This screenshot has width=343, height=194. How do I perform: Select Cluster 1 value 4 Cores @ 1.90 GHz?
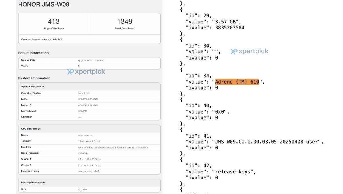click(89, 159)
